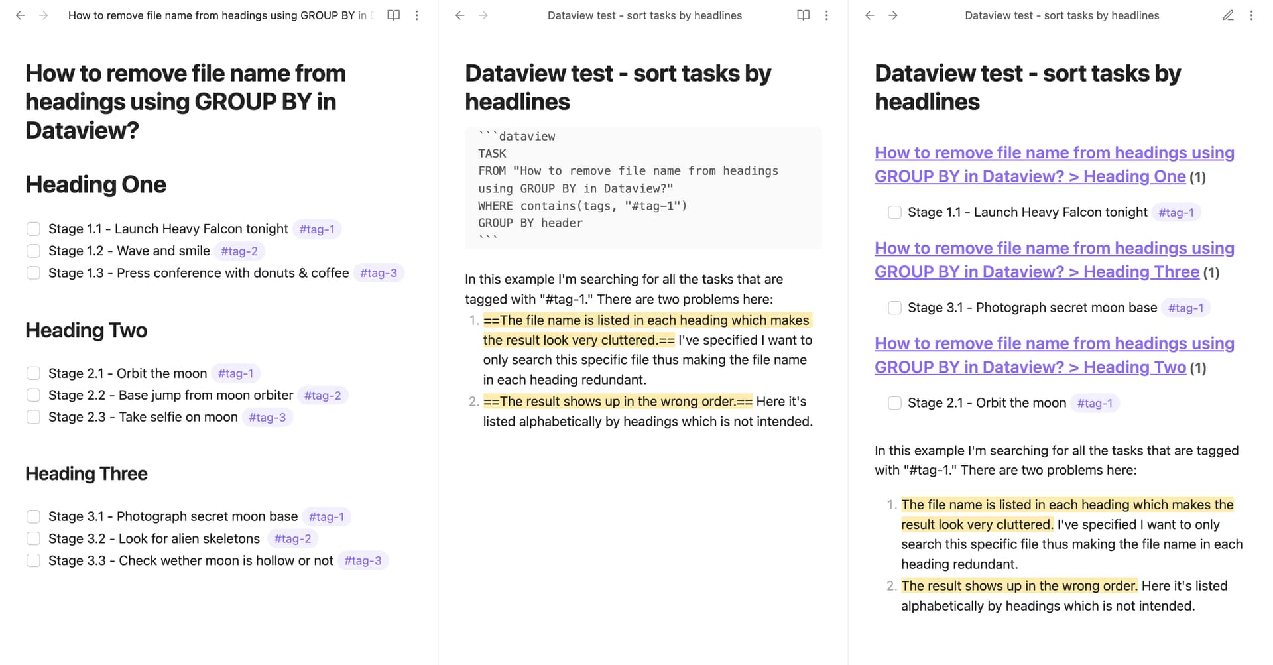The width and height of the screenshot is (1273, 665).
Task: Click #tag-1 on Stage 3.1 in left pane
Action: (326, 516)
